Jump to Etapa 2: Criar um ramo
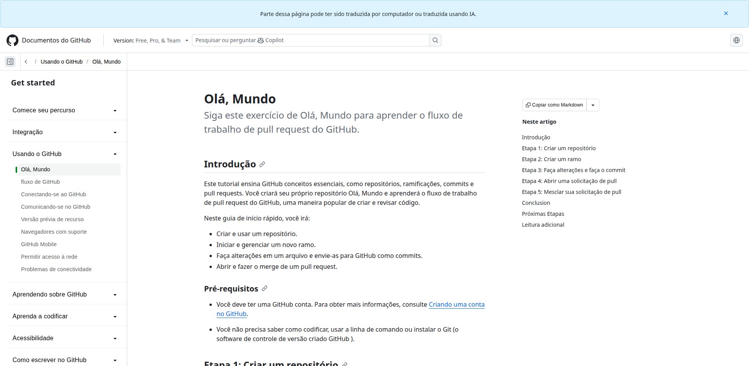 click(552, 159)
